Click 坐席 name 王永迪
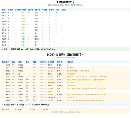Image resolution: width=131 pixels, height=118 pixels. pos(20,88)
